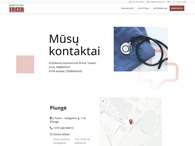Image resolution: width=195 pixels, height=146 pixels.
Task: Select the Darbo laikas label
Action: click(x=61, y=134)
